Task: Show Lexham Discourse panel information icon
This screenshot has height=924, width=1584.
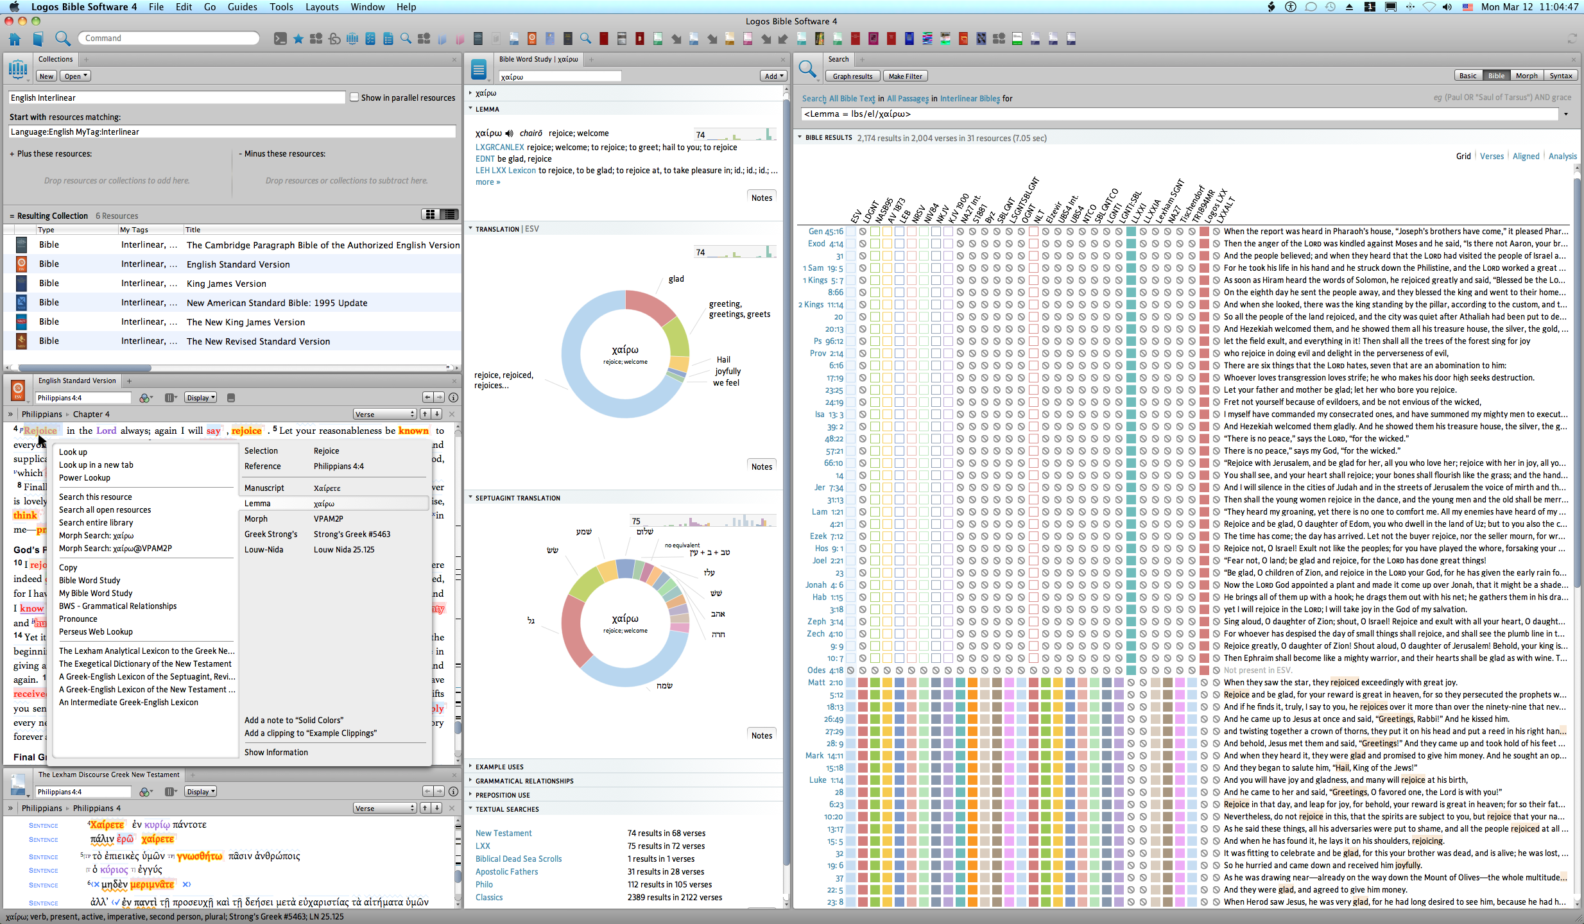Action: 453,792
